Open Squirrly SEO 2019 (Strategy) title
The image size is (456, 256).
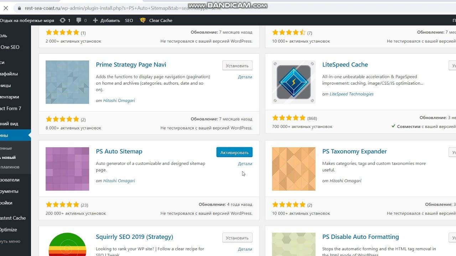(x=134, y=237)
